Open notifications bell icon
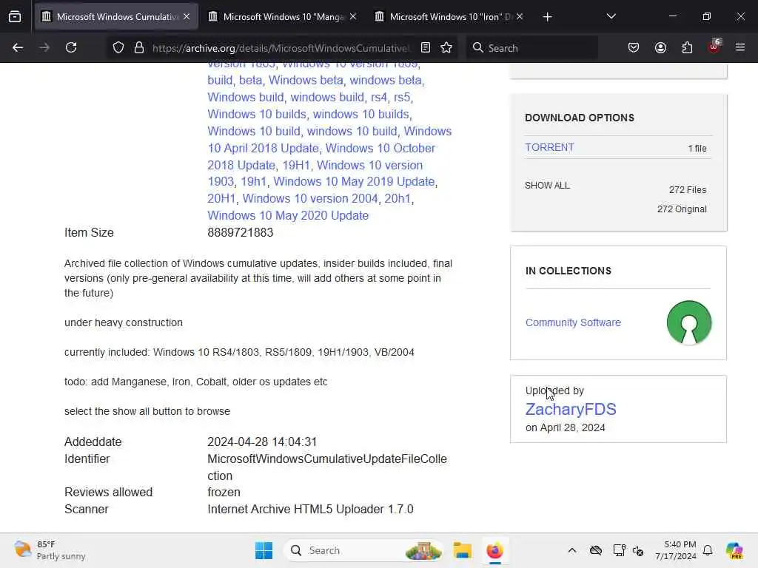Screen dimensions: 758x568 point(708,550)
